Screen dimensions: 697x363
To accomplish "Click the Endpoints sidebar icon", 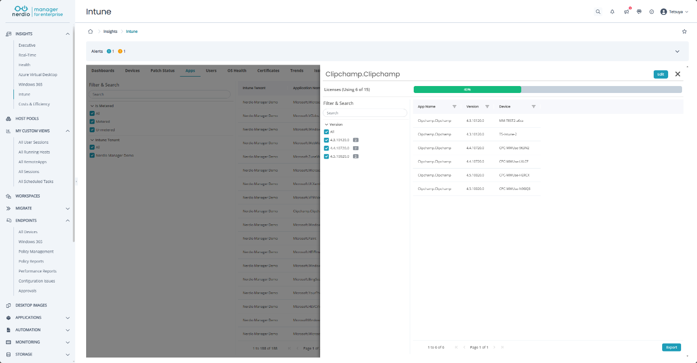I will coord(8,220).
